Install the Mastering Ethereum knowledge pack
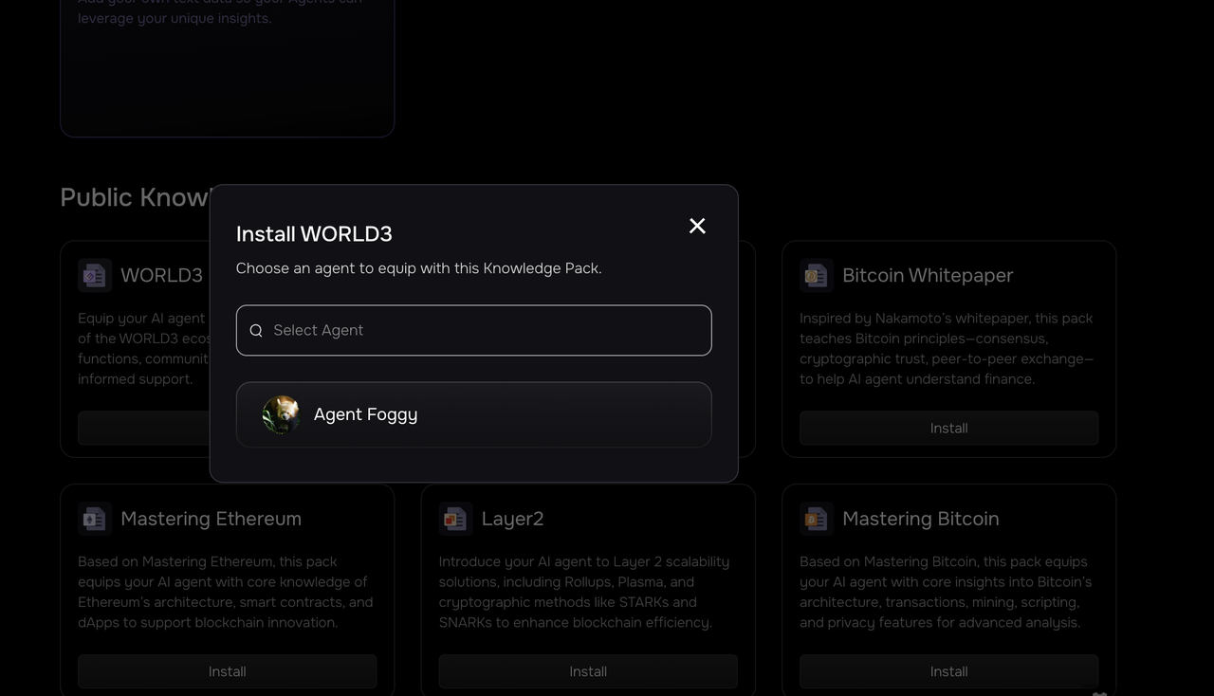The width and height of the screenshot is (1214, 696). 227,671
